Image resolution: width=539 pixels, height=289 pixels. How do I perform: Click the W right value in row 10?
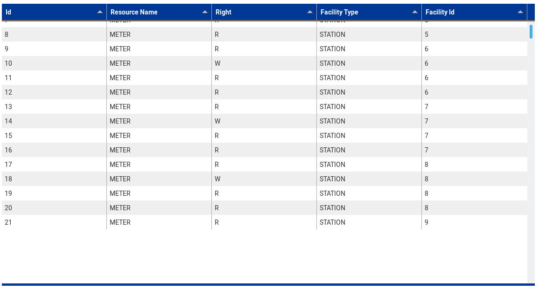click(x=217, y=63)
